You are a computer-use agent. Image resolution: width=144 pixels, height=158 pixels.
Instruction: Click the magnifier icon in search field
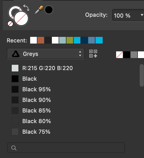tap(14, 148)
